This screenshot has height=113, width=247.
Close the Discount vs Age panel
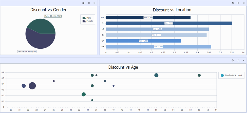244,61
